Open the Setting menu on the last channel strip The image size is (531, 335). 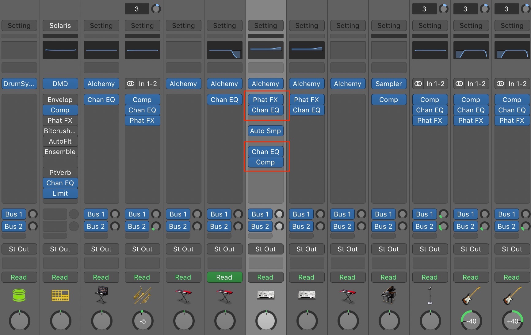point(512,25)
